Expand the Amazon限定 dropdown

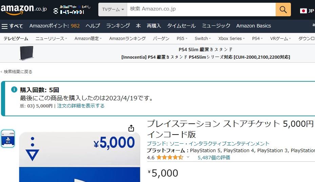click(88, 38)
